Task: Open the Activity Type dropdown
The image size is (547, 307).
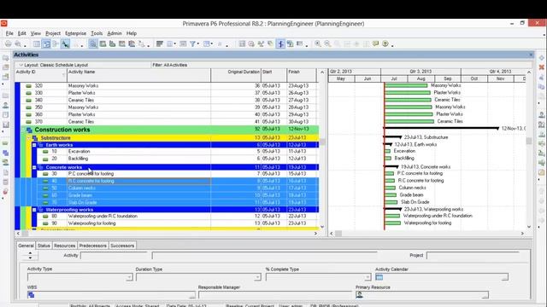Action: [129, 277]
